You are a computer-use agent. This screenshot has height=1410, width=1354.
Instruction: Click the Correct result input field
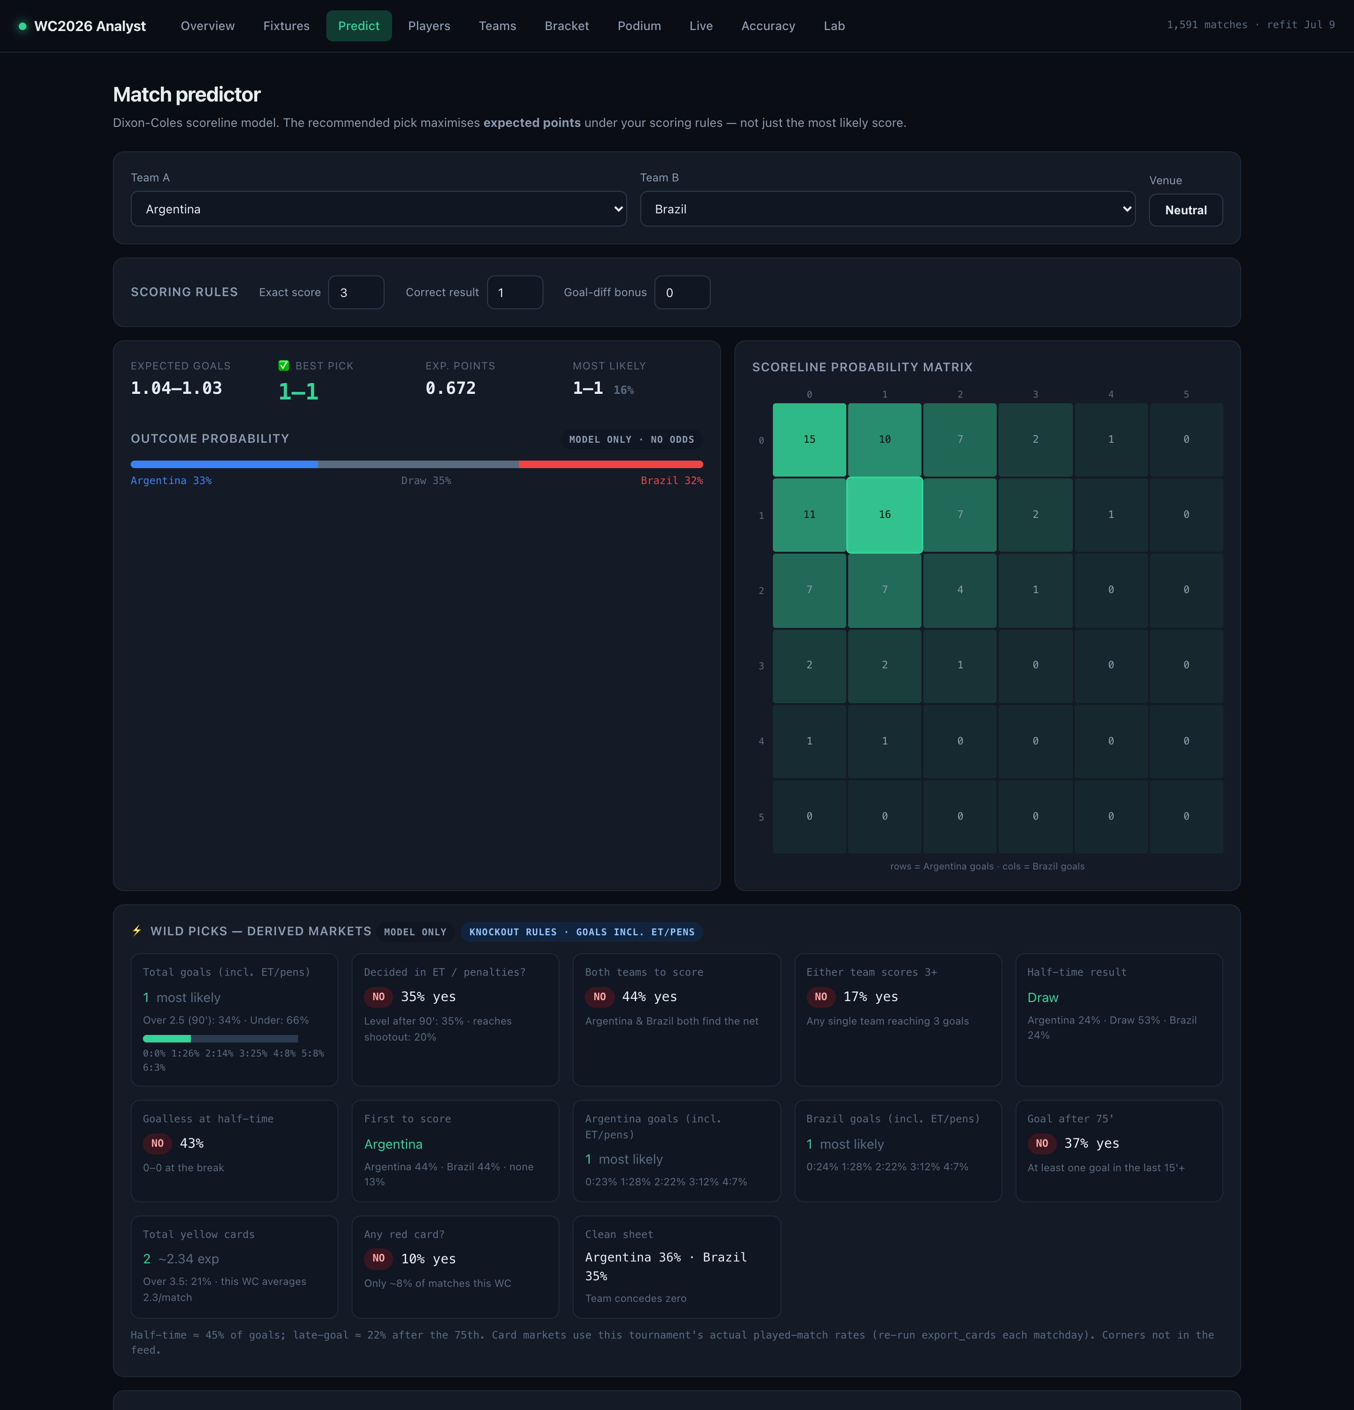click(514, 292)
